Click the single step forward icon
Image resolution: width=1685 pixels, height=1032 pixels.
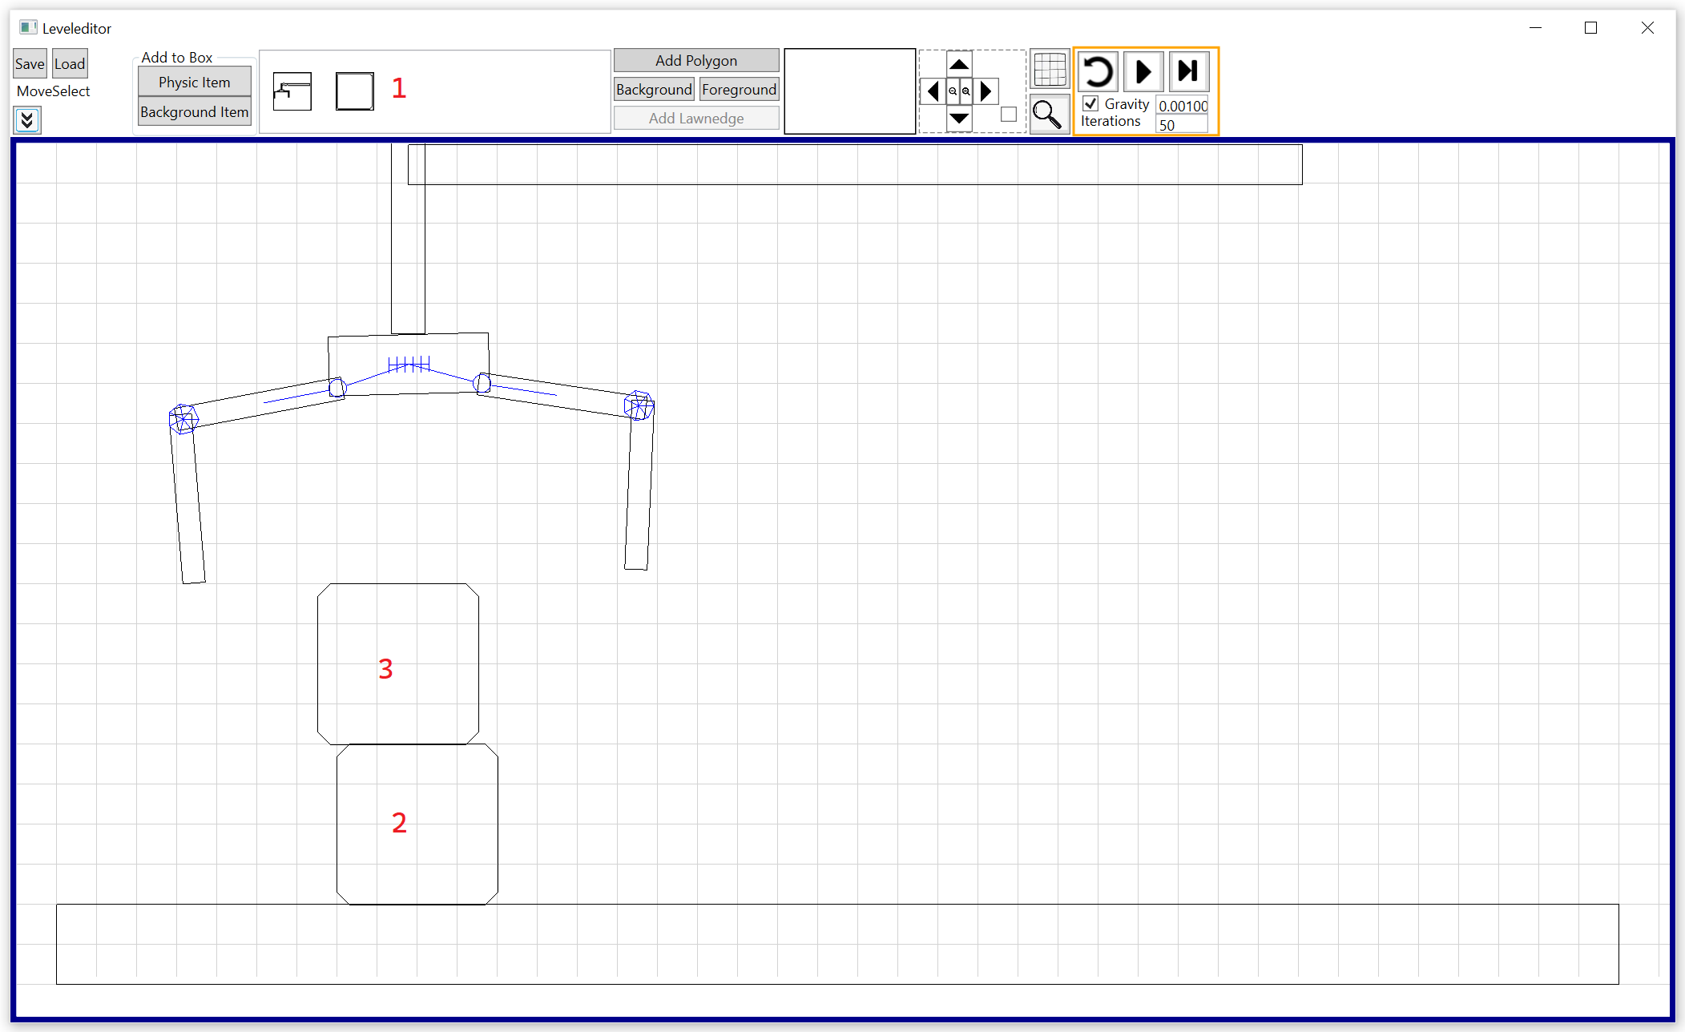tap(1188, 72)
